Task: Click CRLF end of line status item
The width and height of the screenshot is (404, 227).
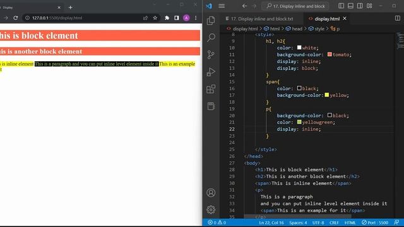Action: 334,223
